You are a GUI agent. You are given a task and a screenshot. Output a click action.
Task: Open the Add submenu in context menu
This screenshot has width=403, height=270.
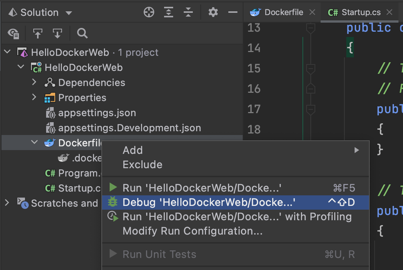click(133, 150)
